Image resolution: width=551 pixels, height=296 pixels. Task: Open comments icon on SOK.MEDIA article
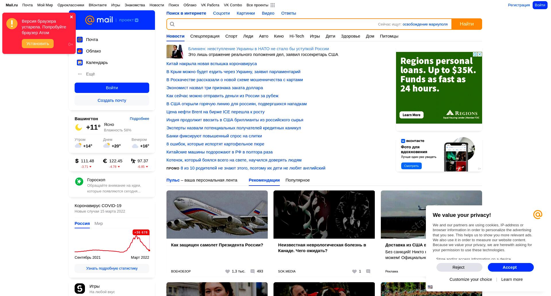click(368, 271)
